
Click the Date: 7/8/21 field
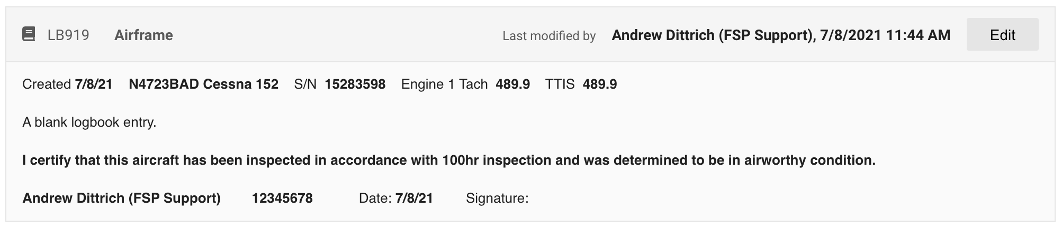tap(396, 198)
